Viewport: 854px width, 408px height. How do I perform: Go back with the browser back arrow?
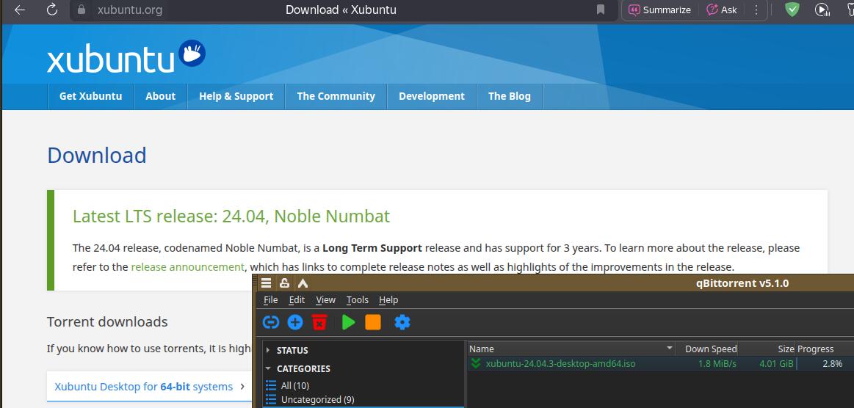(20, 10)
